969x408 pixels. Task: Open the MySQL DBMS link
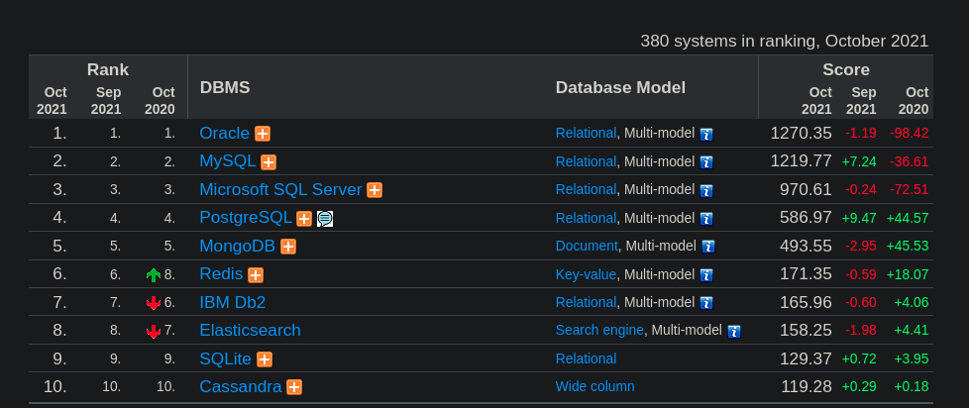click(x=228, y=161)
